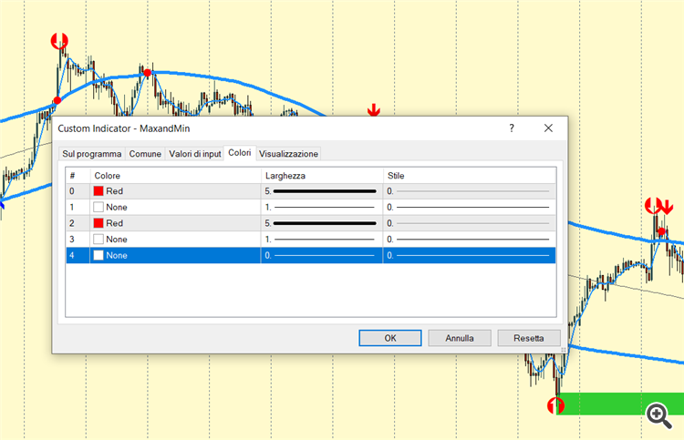Click the help question mark icon
This screenshot has height=440, width=684.
[512, 128]
